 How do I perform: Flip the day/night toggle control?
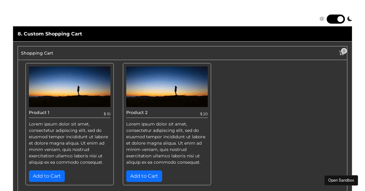336,19
